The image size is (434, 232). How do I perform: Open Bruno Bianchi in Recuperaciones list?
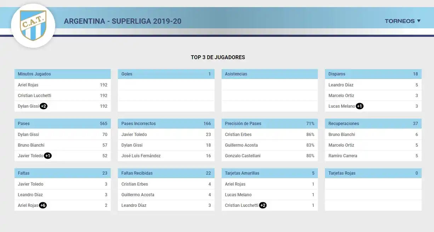342,135
